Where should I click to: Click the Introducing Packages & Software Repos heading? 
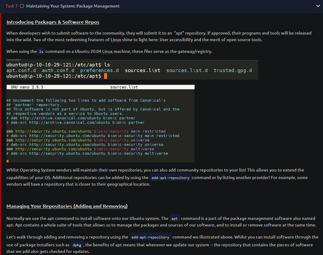53,22
